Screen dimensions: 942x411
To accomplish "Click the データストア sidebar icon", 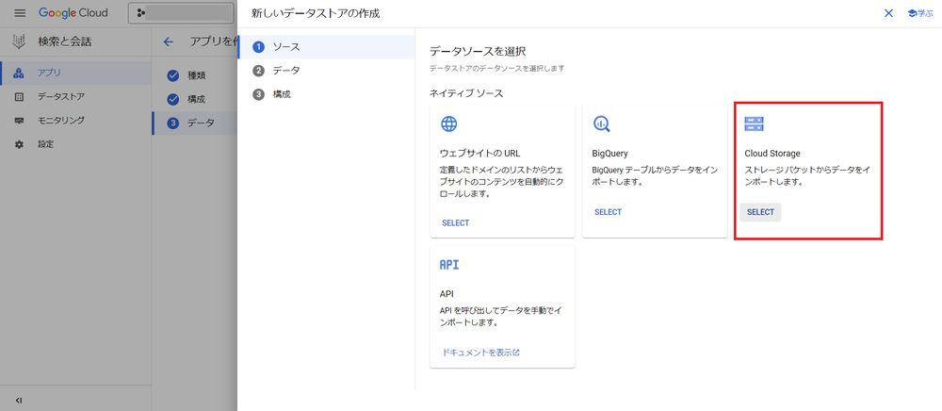I will coord(19,97).
